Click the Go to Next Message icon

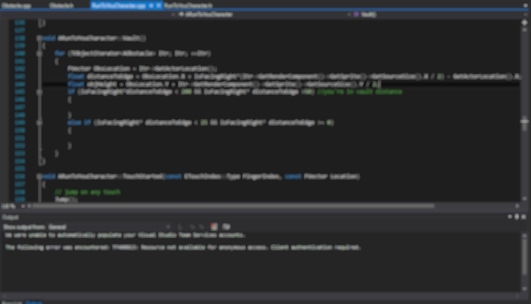(x=202, y=226)
